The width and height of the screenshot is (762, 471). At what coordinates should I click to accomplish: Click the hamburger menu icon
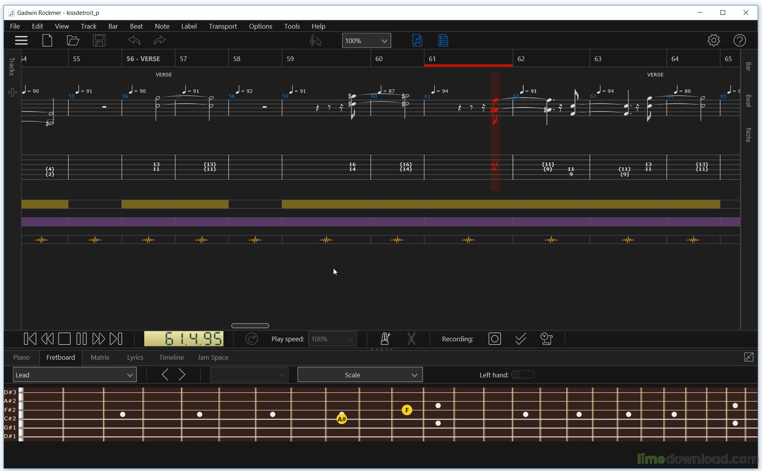click(x=21, y=40)
